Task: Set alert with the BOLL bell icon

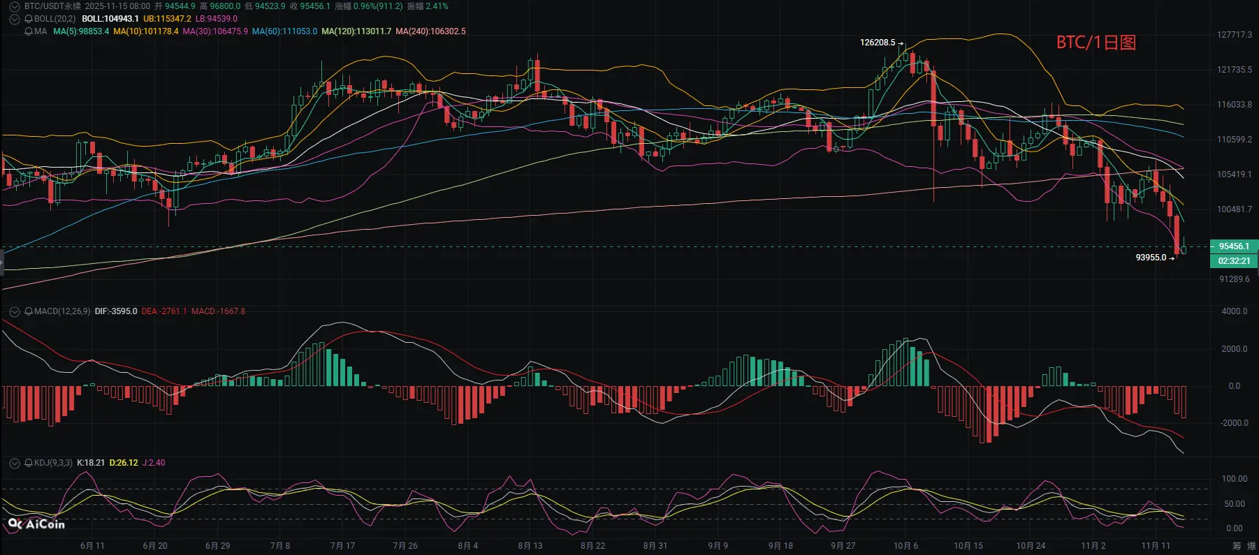Action: 29,19
